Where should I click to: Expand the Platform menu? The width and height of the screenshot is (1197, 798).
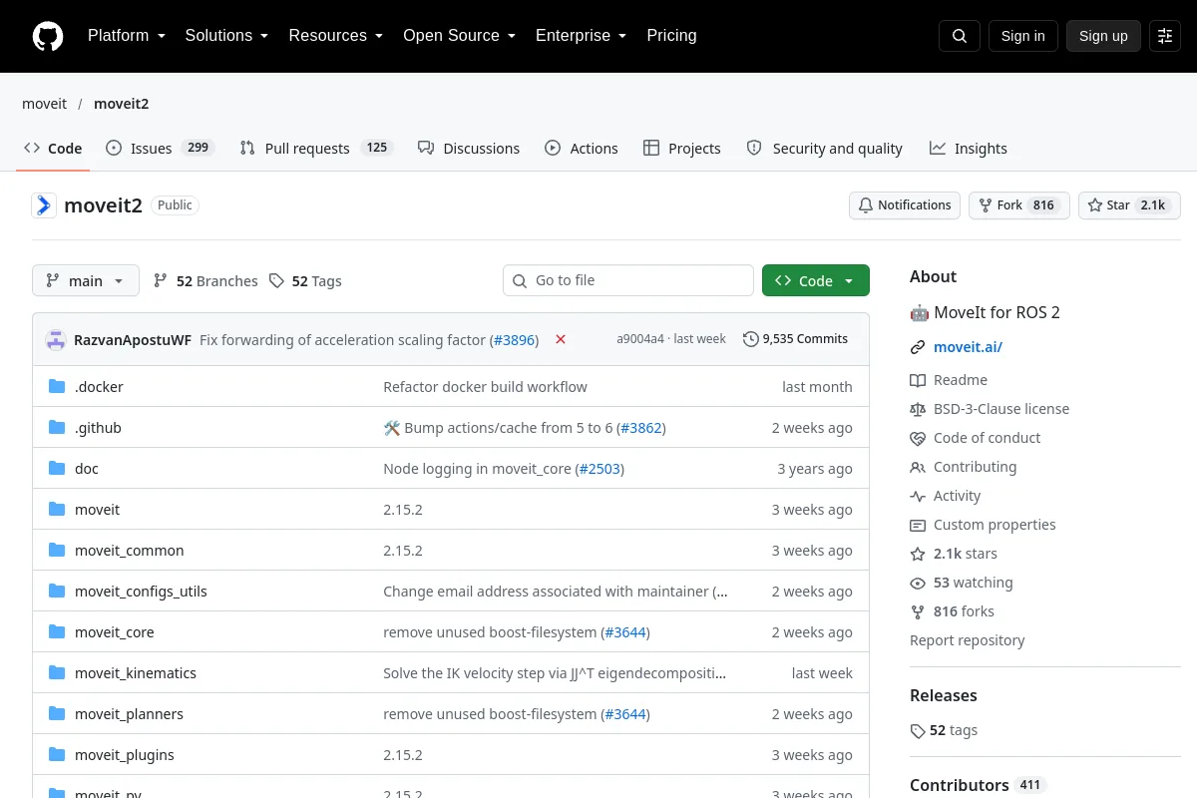[127, 35]
